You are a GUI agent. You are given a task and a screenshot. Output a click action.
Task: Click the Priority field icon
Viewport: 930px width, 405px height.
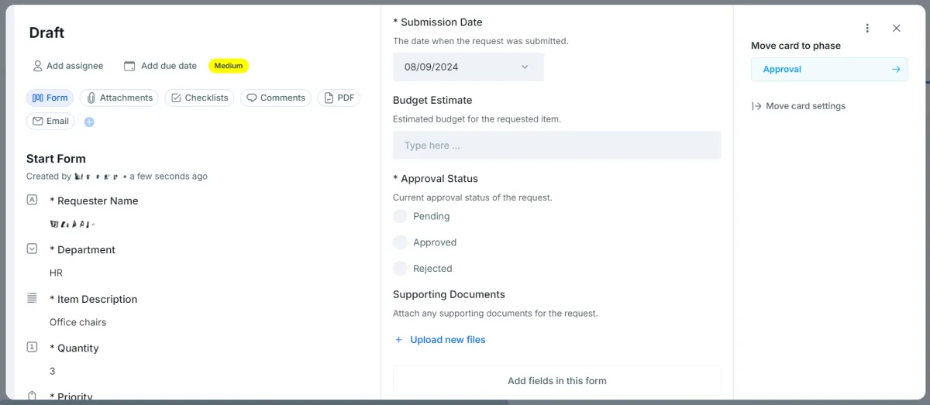point(32,395)
